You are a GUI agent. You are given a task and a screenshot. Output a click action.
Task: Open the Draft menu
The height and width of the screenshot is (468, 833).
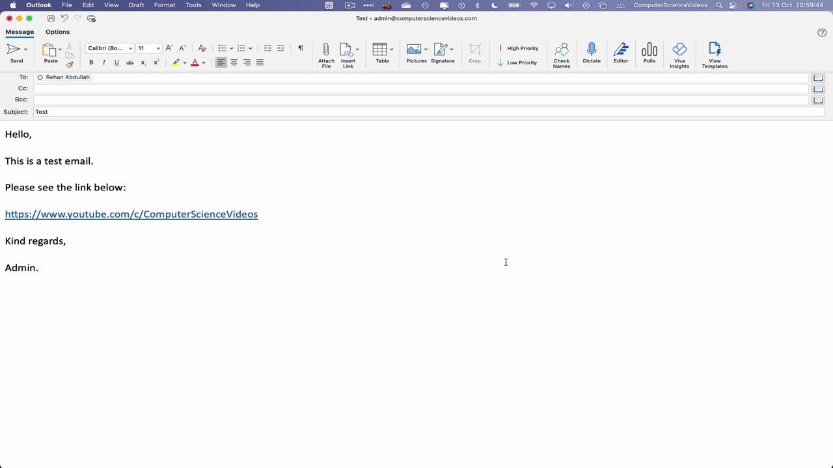[x=137, y=5]
